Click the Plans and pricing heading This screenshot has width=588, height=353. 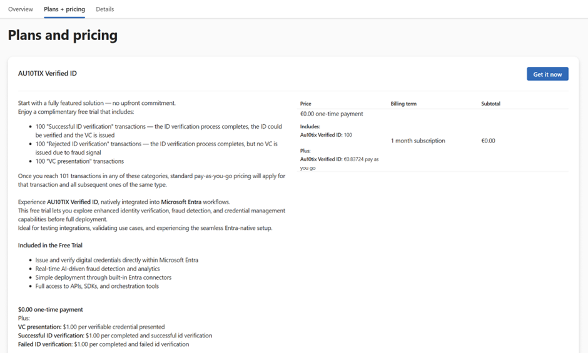63,35
